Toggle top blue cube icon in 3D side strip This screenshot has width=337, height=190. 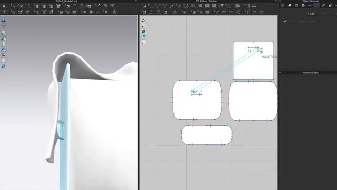click(x=4, y=20)
